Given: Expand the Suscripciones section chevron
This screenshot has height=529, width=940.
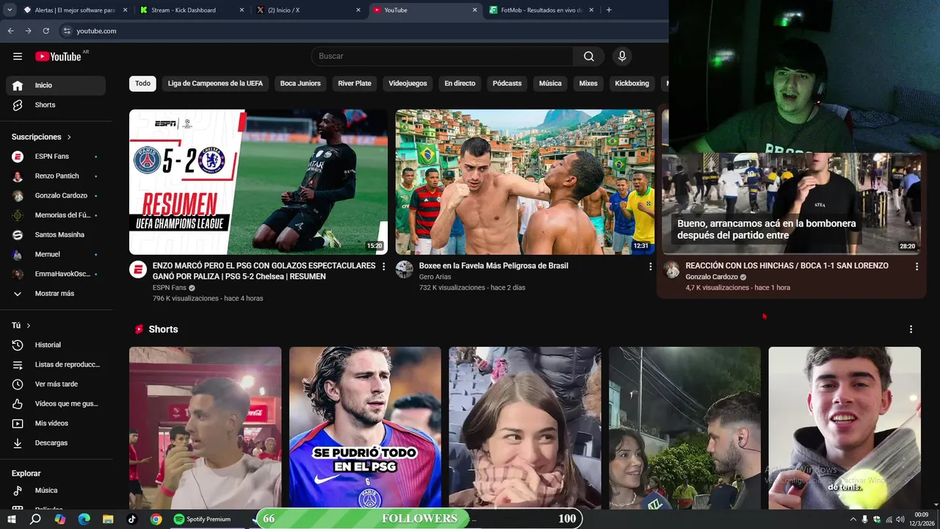Looking at the screenshot, I should (x=69, y=137).
